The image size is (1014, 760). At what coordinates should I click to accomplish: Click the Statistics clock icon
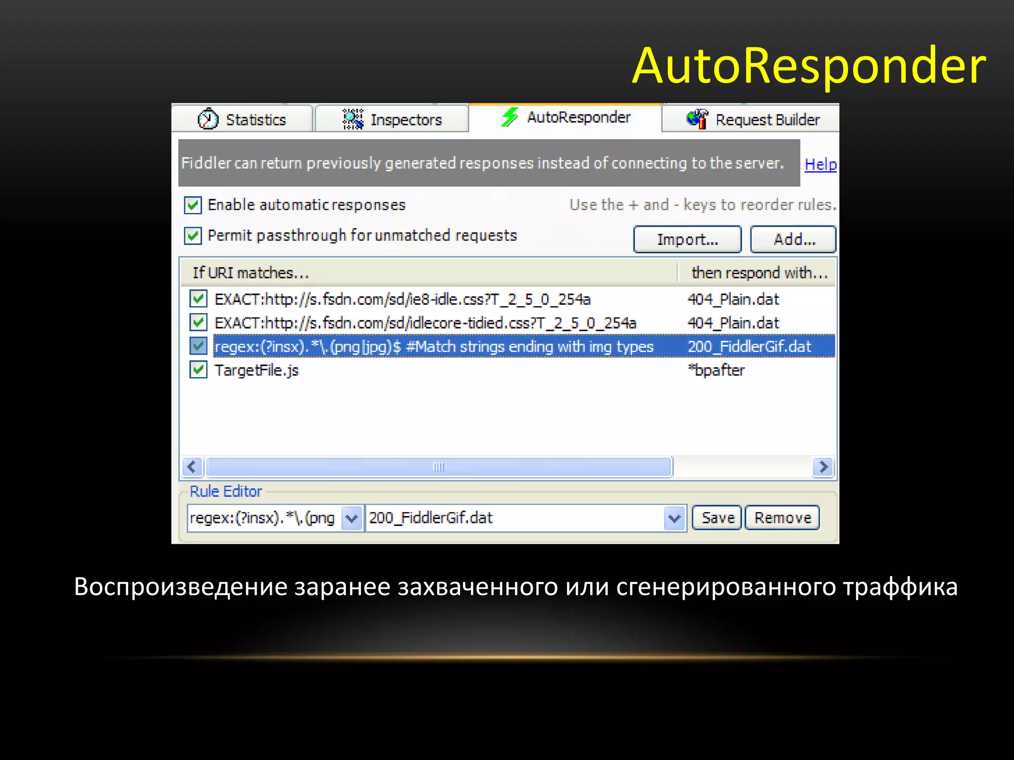coord(208,119)
